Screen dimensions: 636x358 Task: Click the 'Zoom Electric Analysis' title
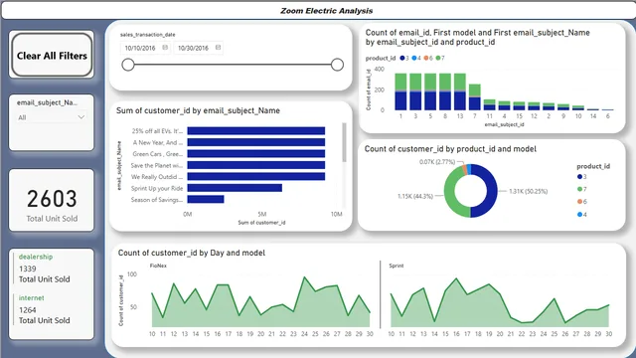click(327, 11)
